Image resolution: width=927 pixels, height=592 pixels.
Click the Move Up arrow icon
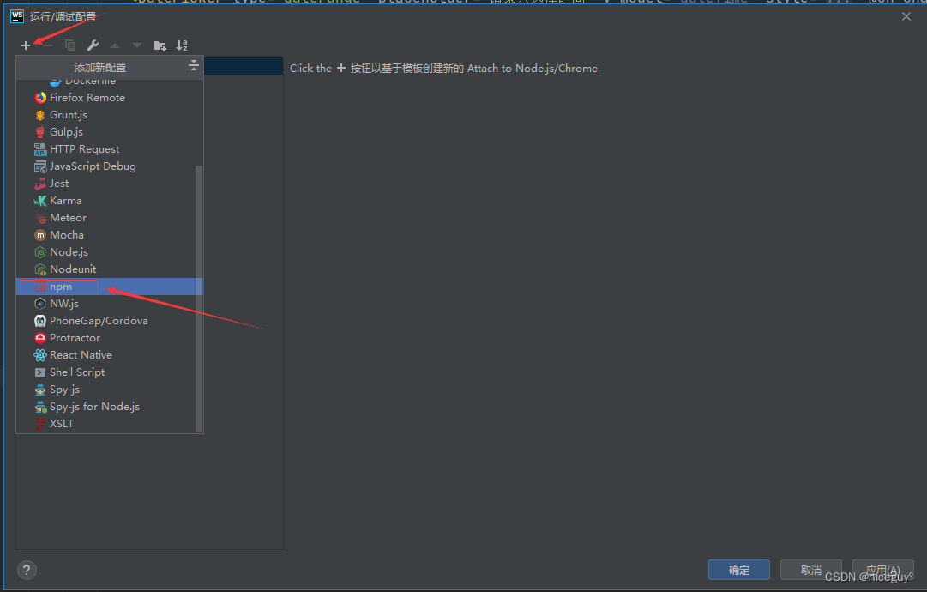(115, 45)
